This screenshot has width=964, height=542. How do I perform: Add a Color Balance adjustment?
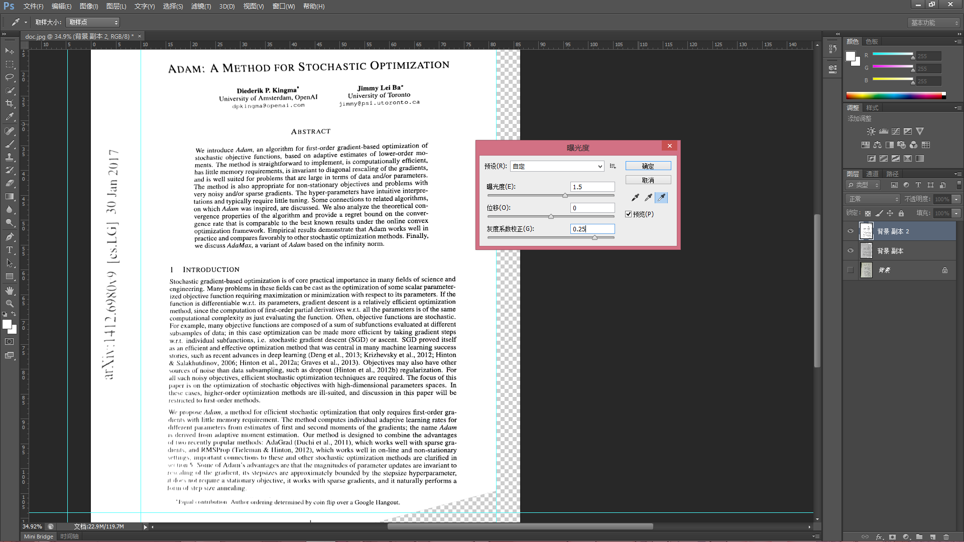click(x=877, y=145)
